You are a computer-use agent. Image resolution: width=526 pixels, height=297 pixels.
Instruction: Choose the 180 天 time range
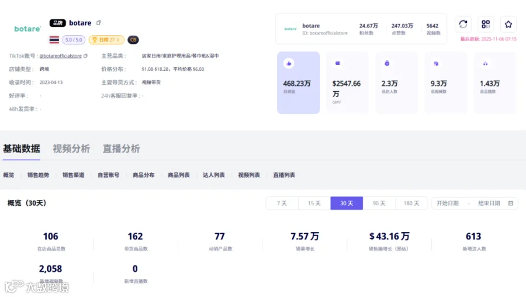(411, 203)
